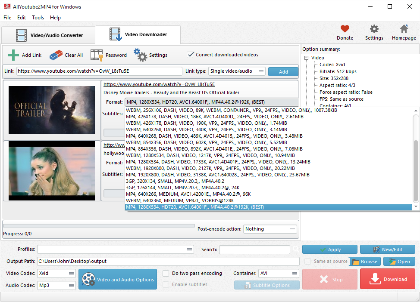Open the Homepage house icon
420x302 pixels.
click(404, 29)
